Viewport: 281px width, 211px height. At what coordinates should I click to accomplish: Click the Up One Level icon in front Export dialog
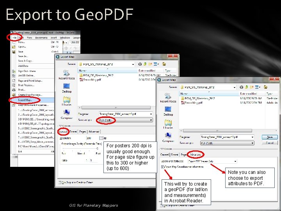pyautogui.click(x=246, y=87)
